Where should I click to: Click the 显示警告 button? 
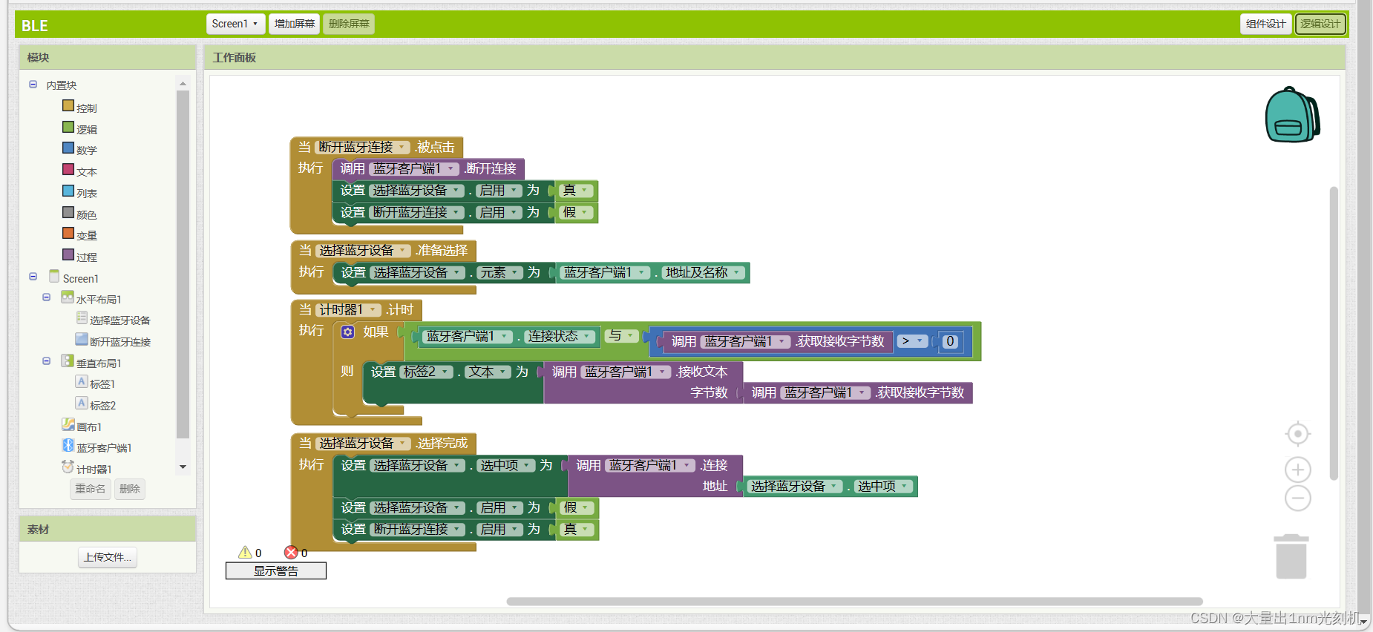pos(276,570)
